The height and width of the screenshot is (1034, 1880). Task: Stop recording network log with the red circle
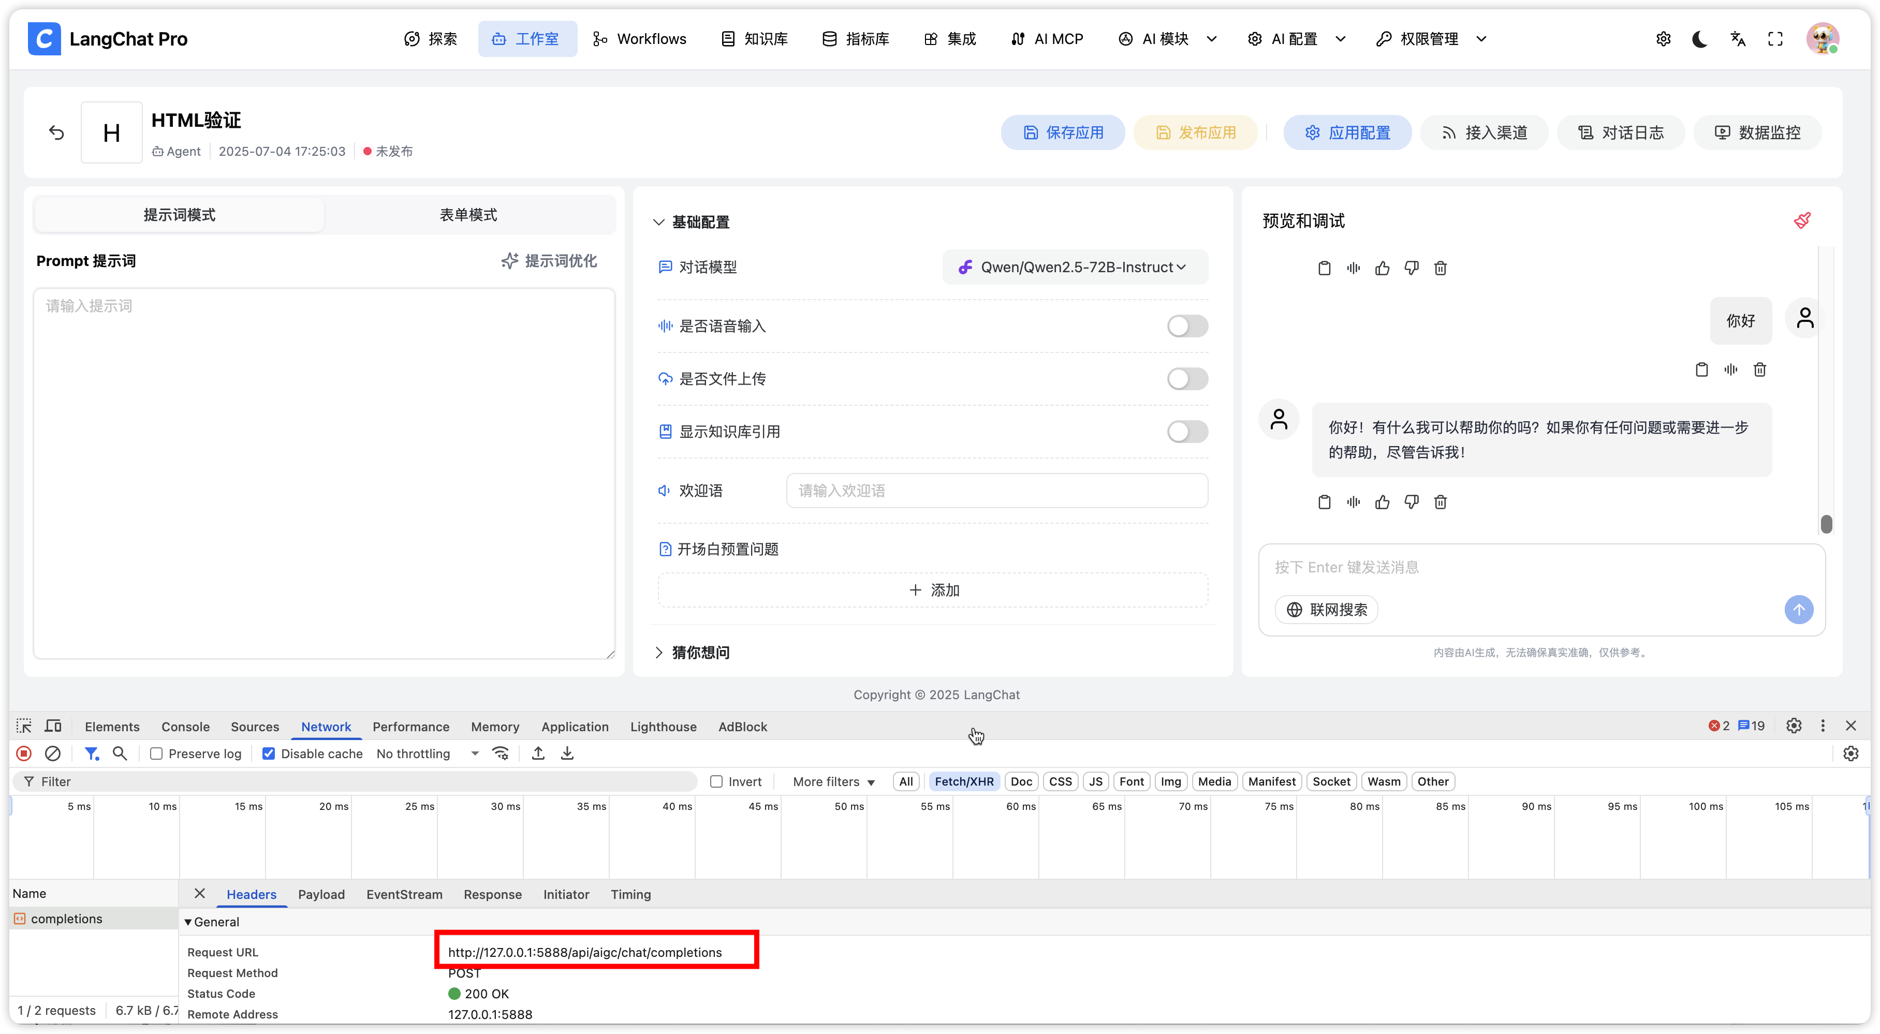[x=23, y=753]
